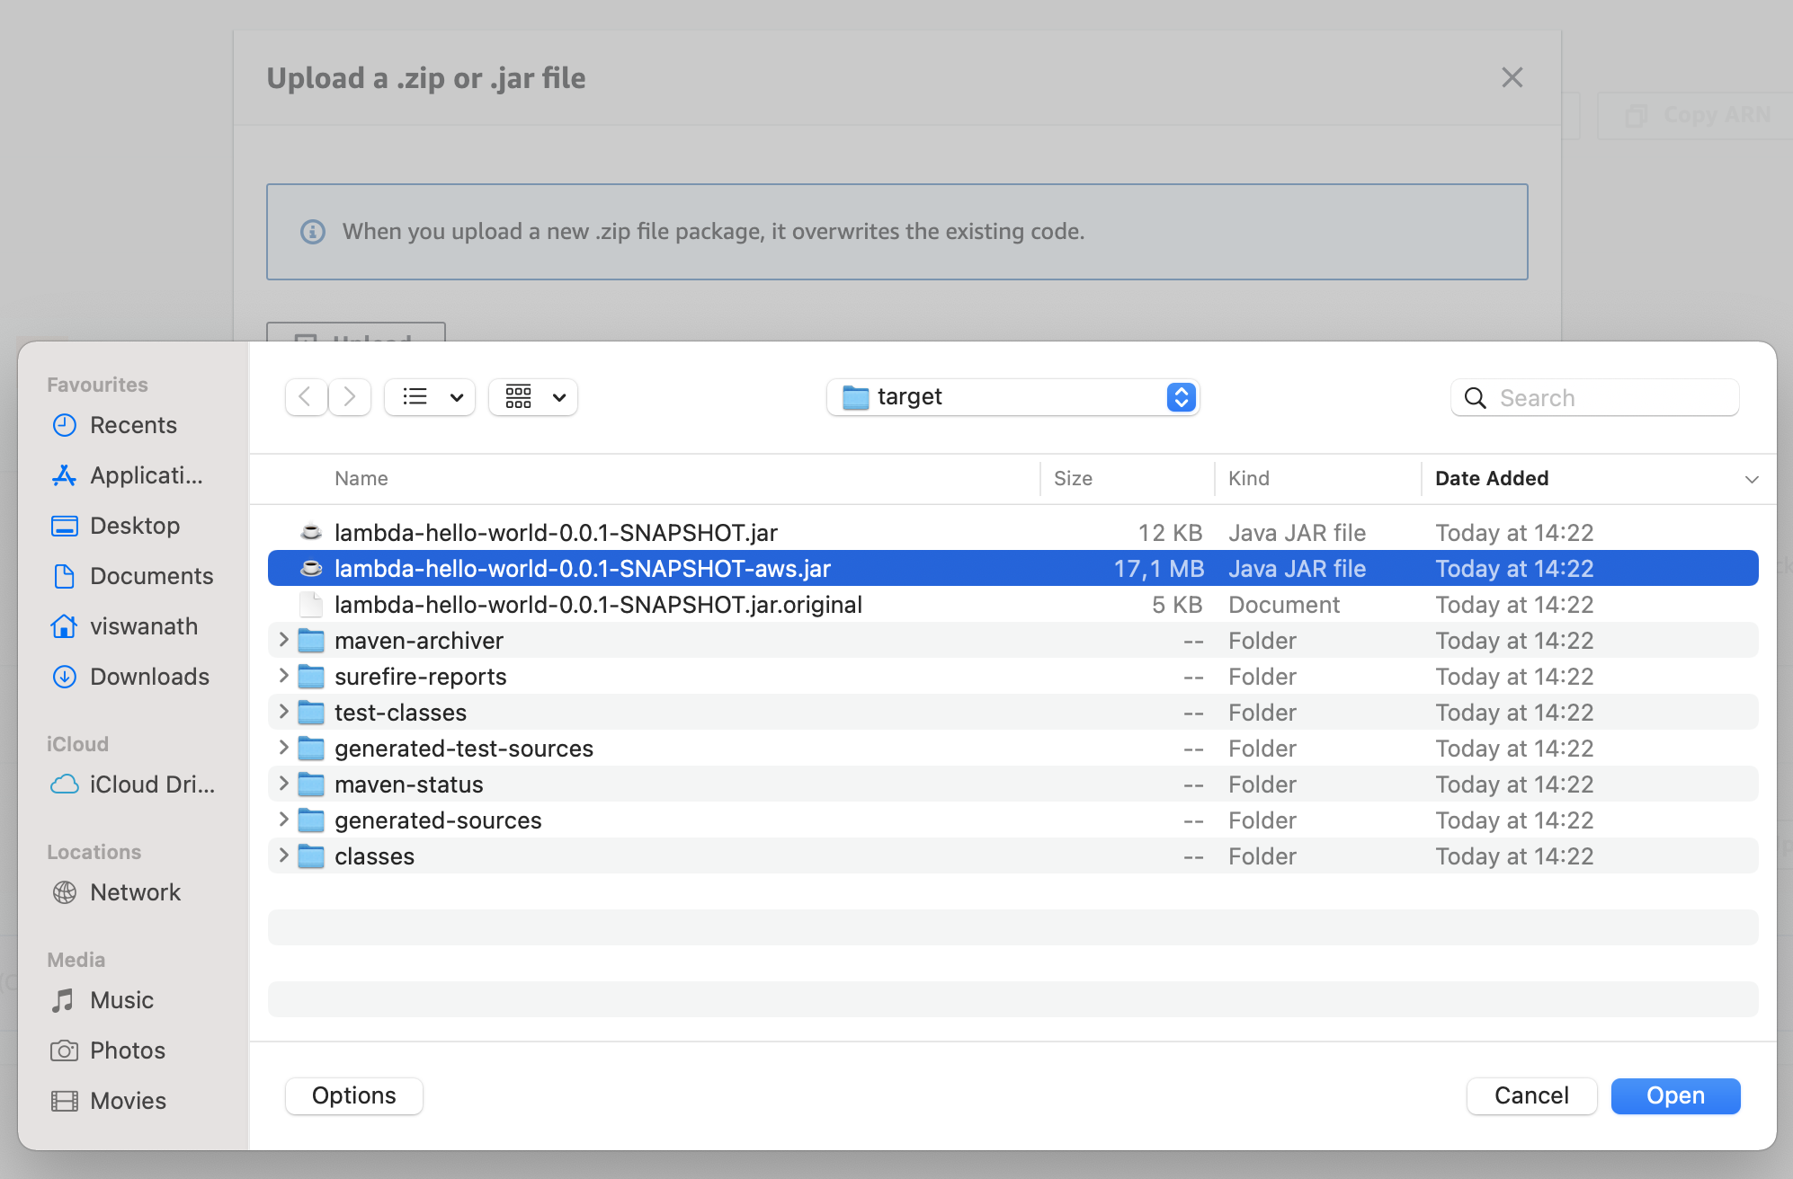Open the list view options dropdown
Screen dimensions: 1793x1179
point(430,396)
